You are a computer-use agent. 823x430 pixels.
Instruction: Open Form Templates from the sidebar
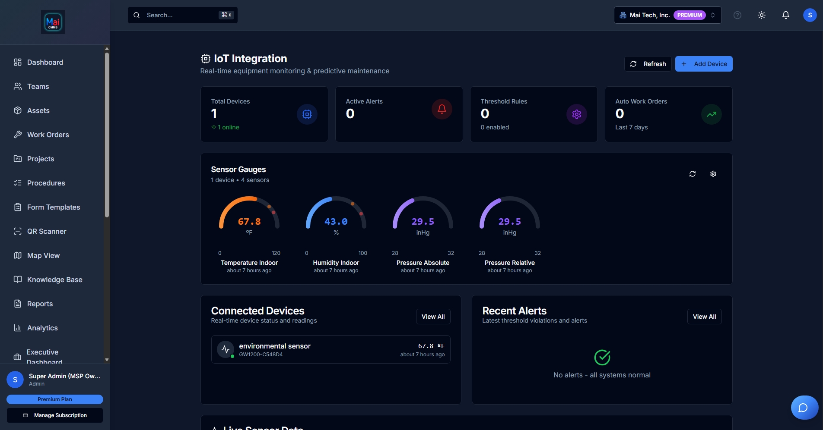coord(53,207)
